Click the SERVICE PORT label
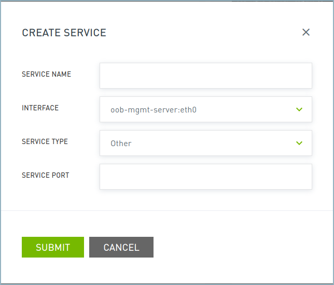This screenshot has width=334, height=285. click(x=45, y=175)
